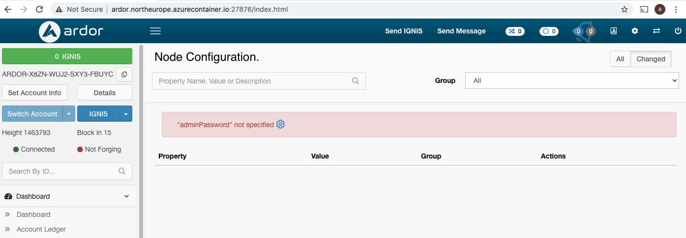Bookmark this page with star icon
The width and height of the screenshot is (686, 238).
click(x=625, y=9)
